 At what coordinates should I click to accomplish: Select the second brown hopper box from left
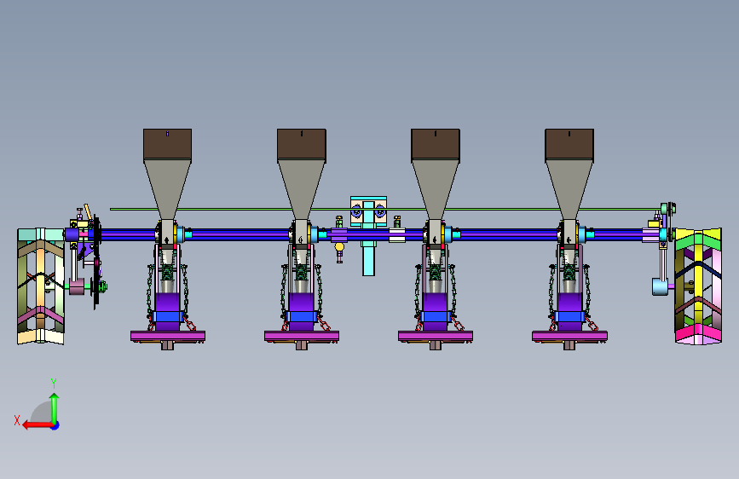tap(302, 145)
